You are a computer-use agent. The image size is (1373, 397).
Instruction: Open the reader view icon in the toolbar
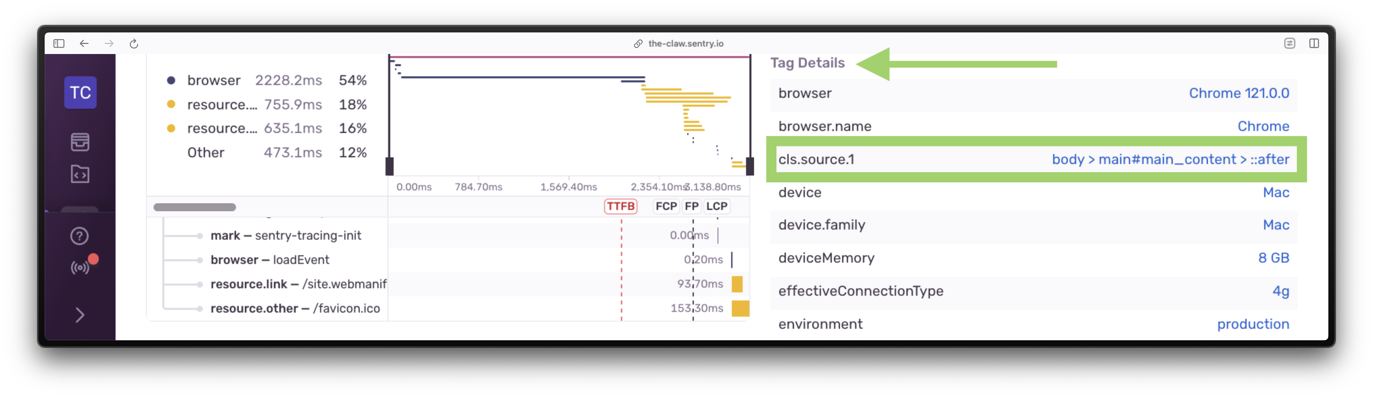pyautogui.click(x=1289, y=44)
